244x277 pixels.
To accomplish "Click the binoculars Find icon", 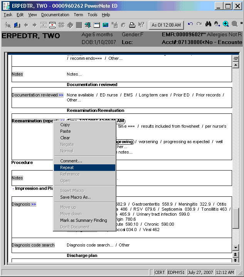I will point(208,24).
